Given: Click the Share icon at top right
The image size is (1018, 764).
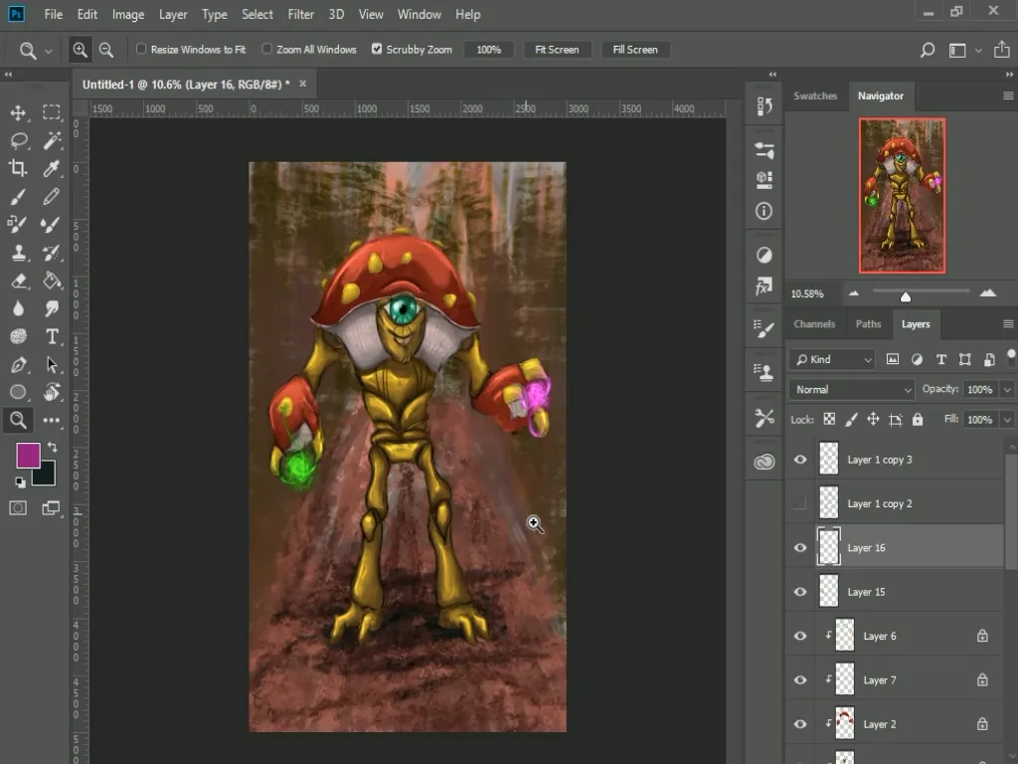Looking at the screenshot, I should pos(1002,50).
